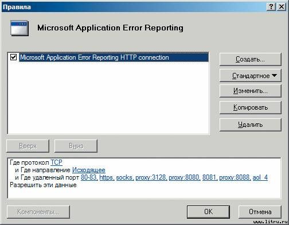Click the question mark help button in title bar
The image size is (289, 225).
tap(271, 7)
